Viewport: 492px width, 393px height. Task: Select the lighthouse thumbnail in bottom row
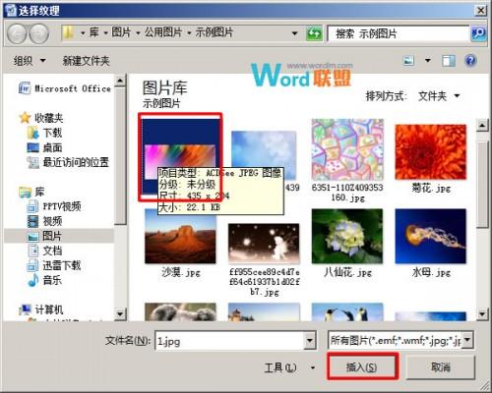tap(264, 311)
